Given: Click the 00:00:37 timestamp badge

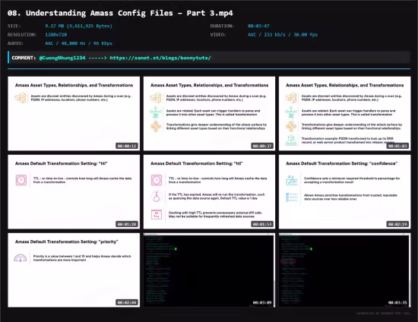Looking at the screenshot, I should tap(262, 146).
